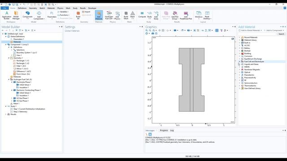Select Rectangle 1 (r1) node

click(x=23, y=61)
